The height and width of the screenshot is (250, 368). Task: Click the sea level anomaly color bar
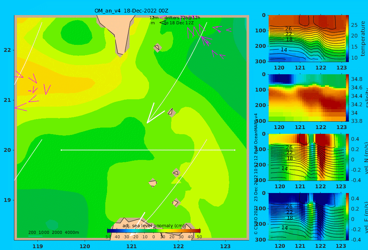coord(154,231)
